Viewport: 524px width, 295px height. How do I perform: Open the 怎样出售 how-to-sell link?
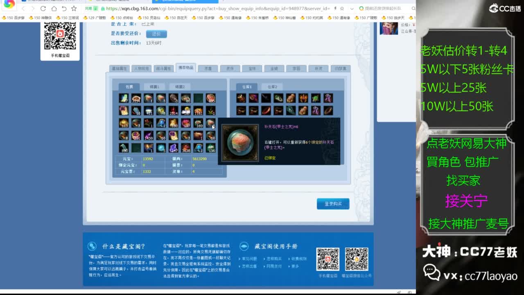pos(249,266)
